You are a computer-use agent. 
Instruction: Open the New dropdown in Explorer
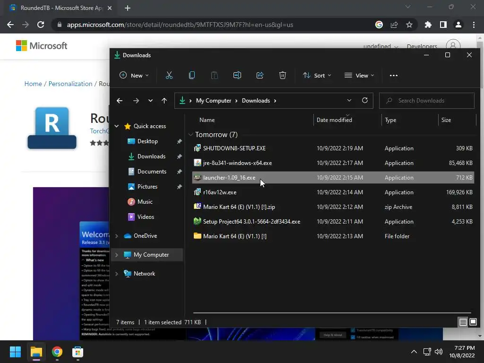[x=134, y=75]
